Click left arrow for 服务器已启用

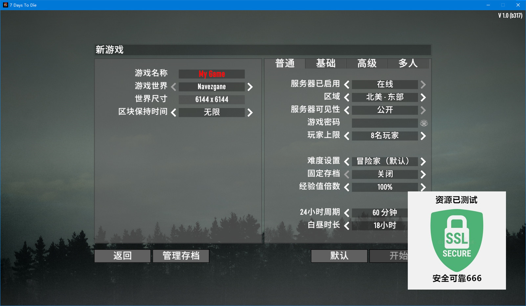click(347, 85)
